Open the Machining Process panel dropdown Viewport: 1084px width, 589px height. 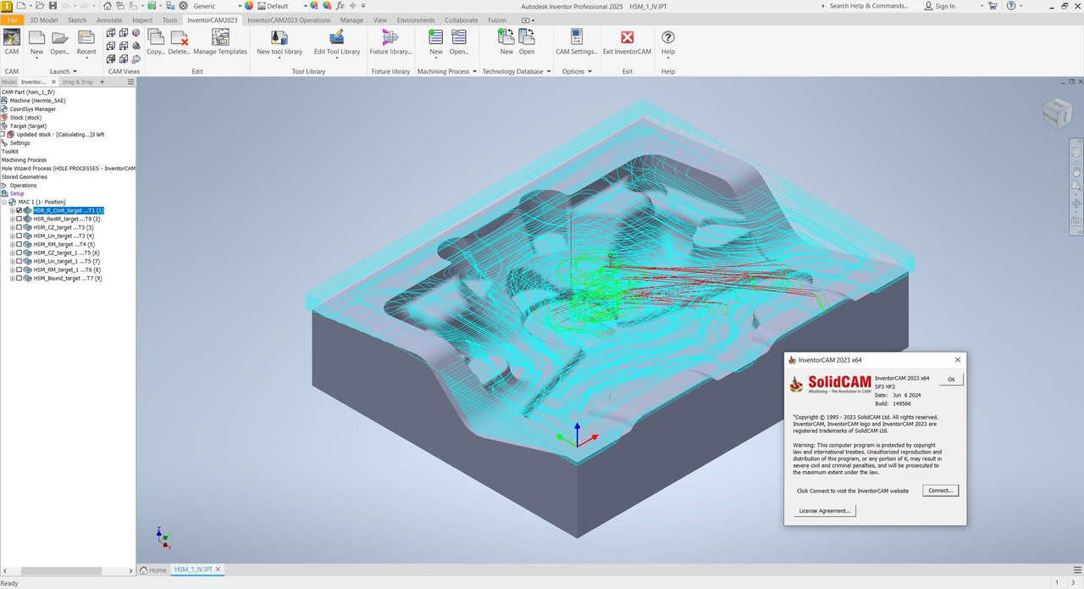pyautogui.click(x=474, y=71)
